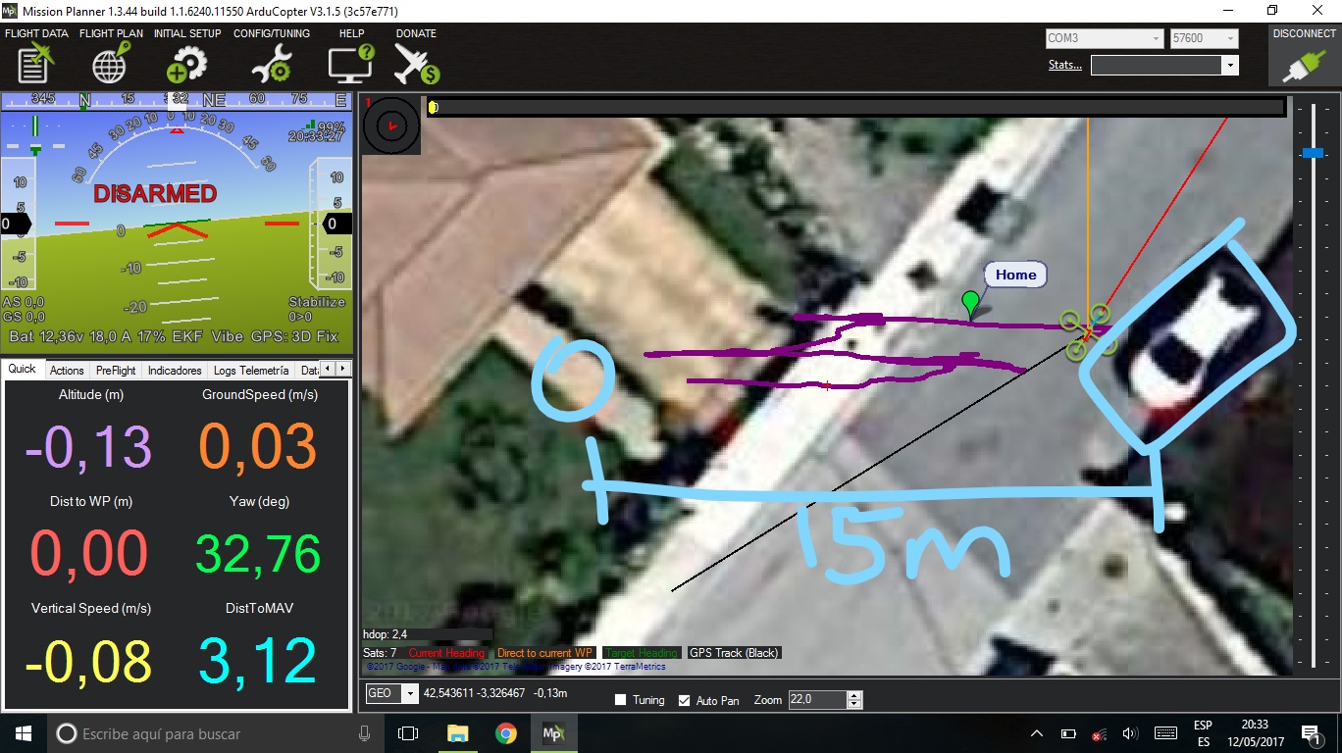Enable the Tuning checkbox
Screen dimensions: 1342x753
(x=621, y=700)
